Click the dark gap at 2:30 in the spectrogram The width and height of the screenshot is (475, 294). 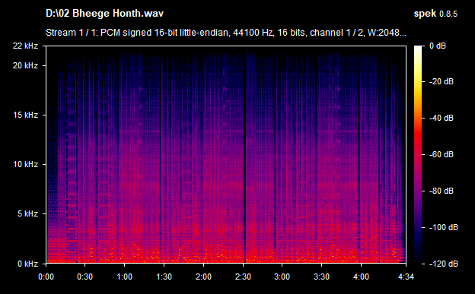(x=245, y=157)
